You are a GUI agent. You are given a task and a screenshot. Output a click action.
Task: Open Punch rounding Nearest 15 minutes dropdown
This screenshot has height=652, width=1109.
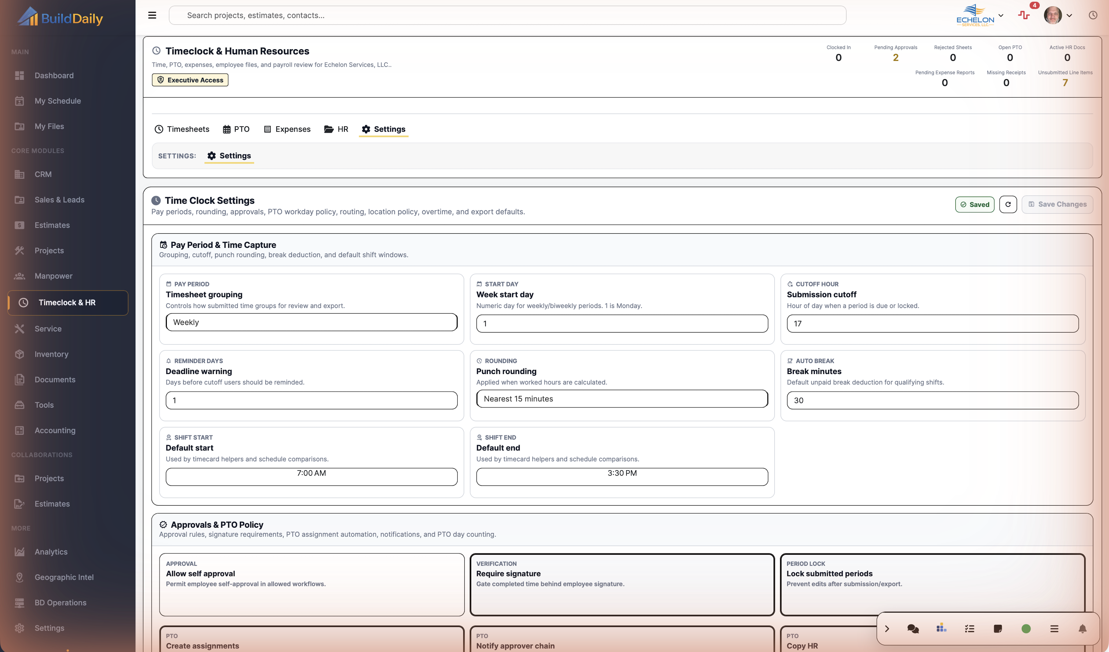(622, 399)
